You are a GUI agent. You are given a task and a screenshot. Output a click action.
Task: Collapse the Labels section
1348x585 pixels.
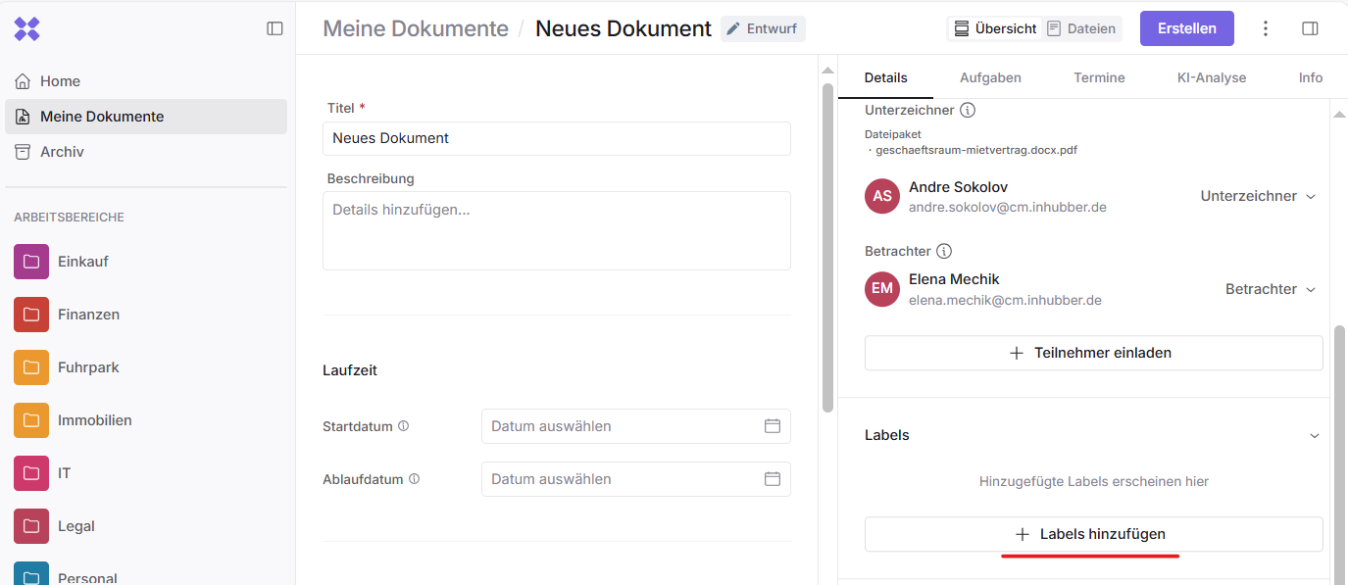1315,435
